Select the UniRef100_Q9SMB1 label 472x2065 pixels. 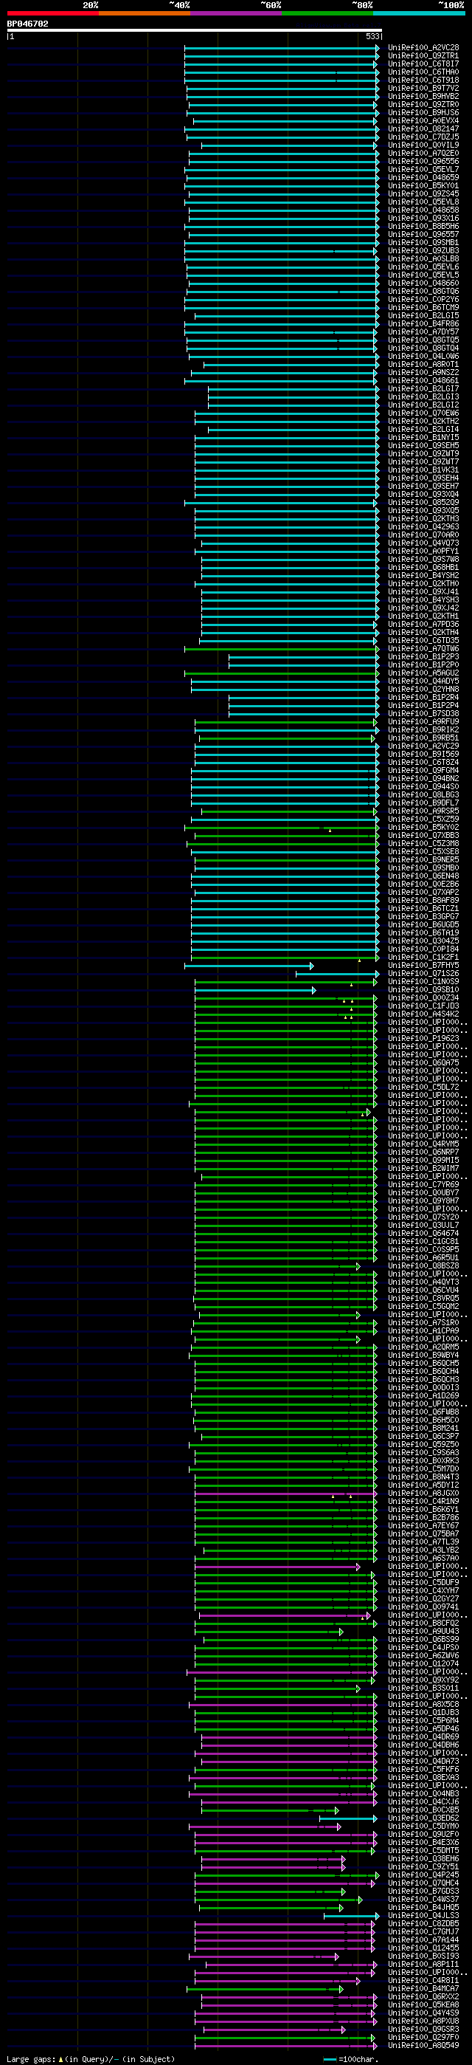tap(424, 243)
